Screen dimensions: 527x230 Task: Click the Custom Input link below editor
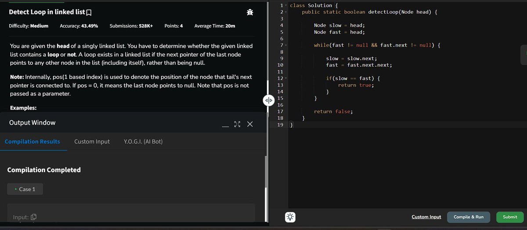426,217
